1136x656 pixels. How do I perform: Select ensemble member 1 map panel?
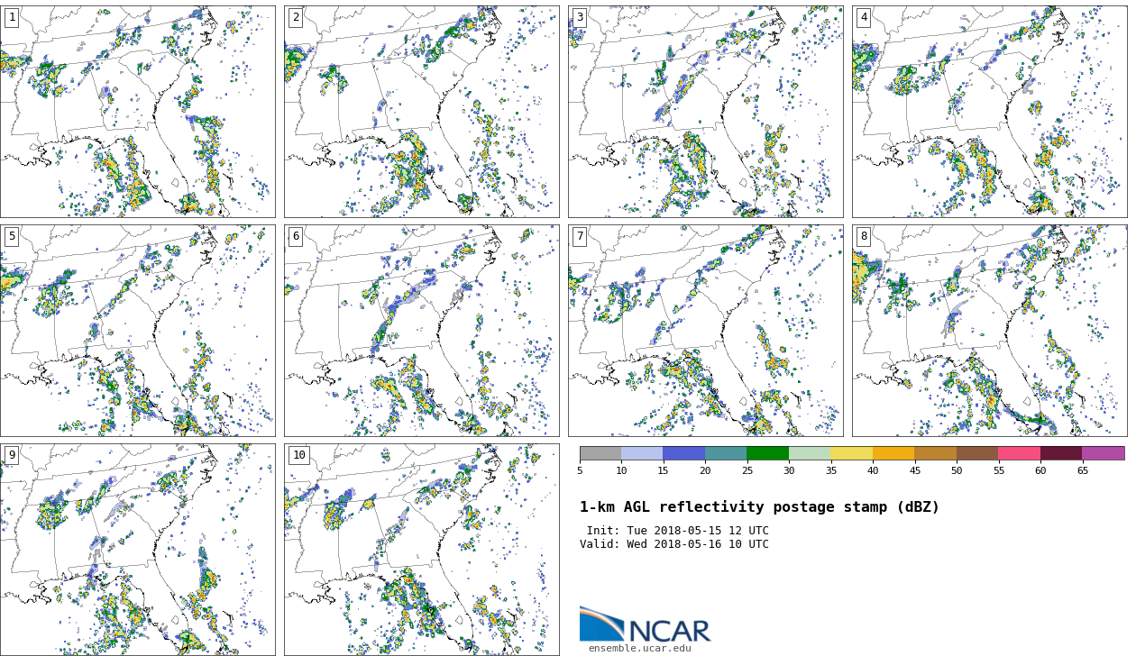137,112
